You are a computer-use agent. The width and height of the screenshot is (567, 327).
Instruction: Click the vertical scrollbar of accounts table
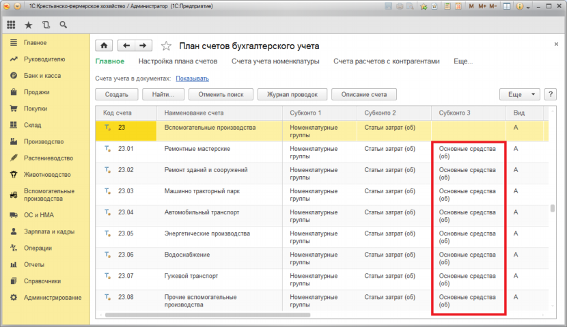pyautogui.click(x=552, y=209)
